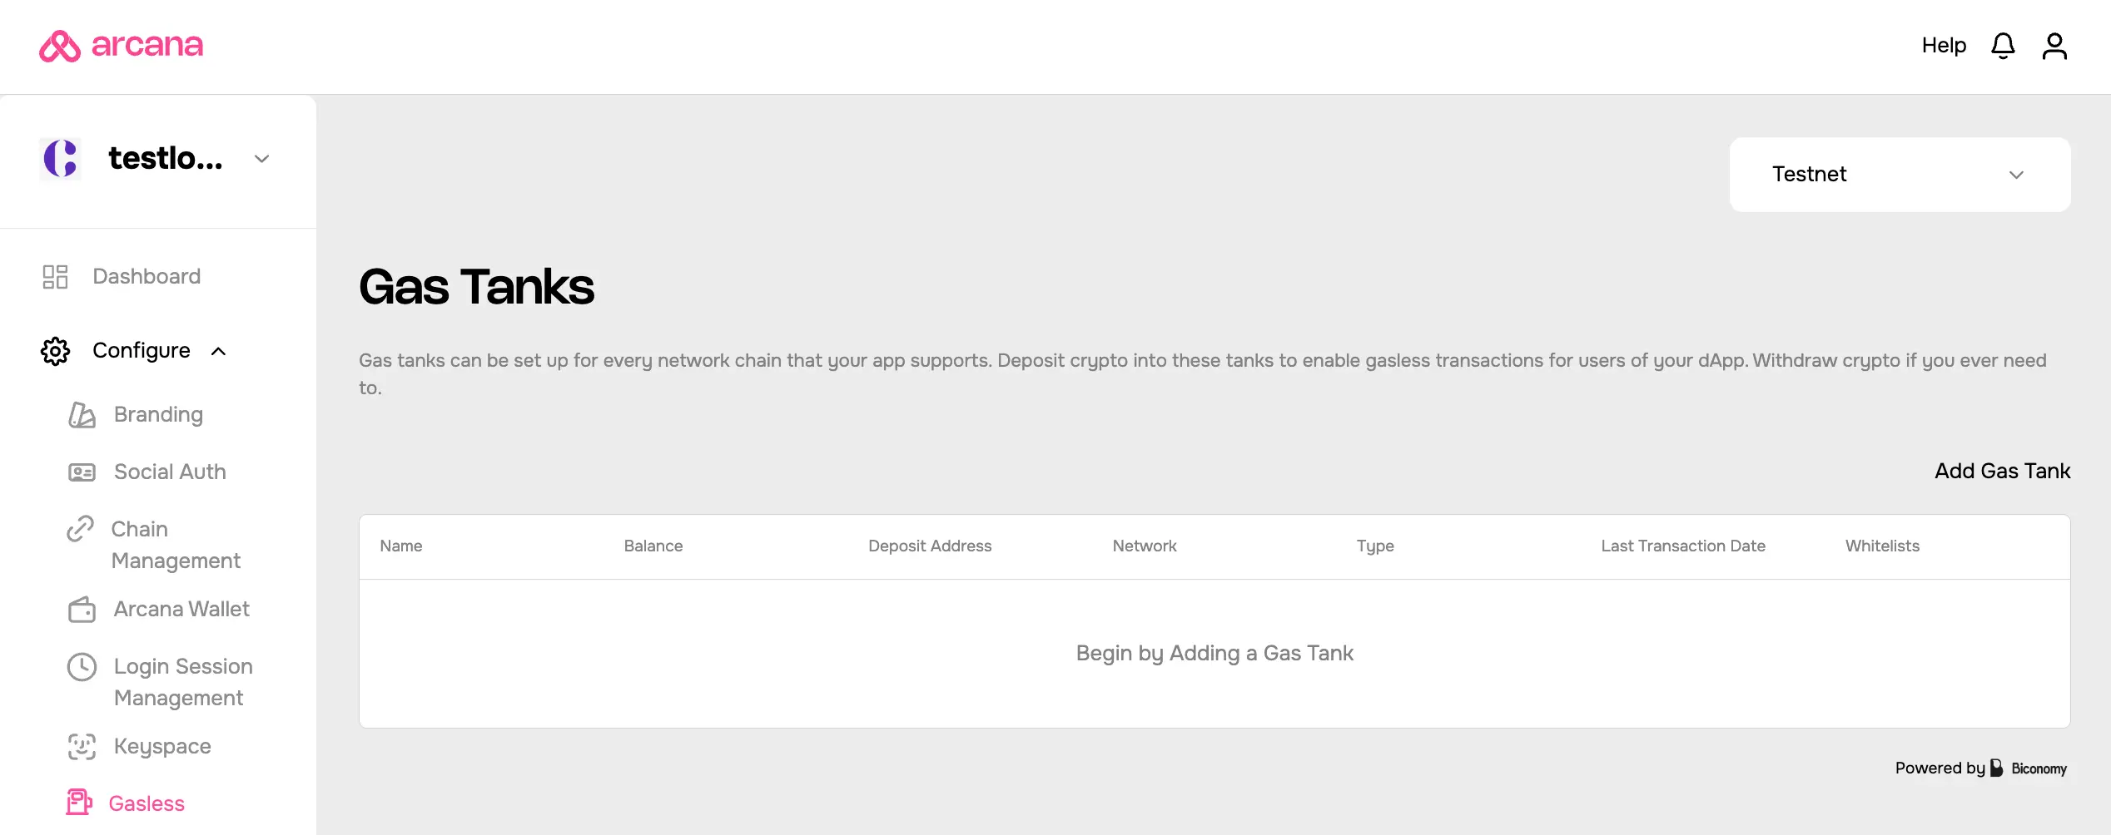
Task: Click the Arcana logo in header
Action: 122,46
